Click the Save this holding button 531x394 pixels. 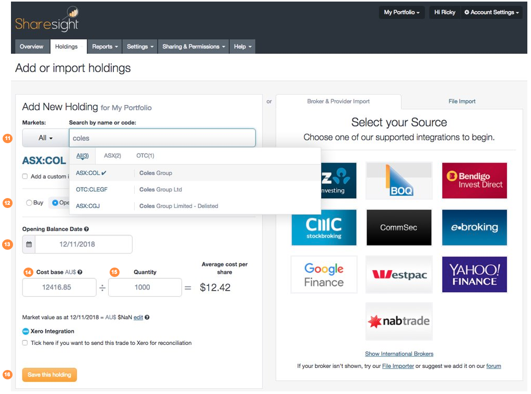click(50, 375)
